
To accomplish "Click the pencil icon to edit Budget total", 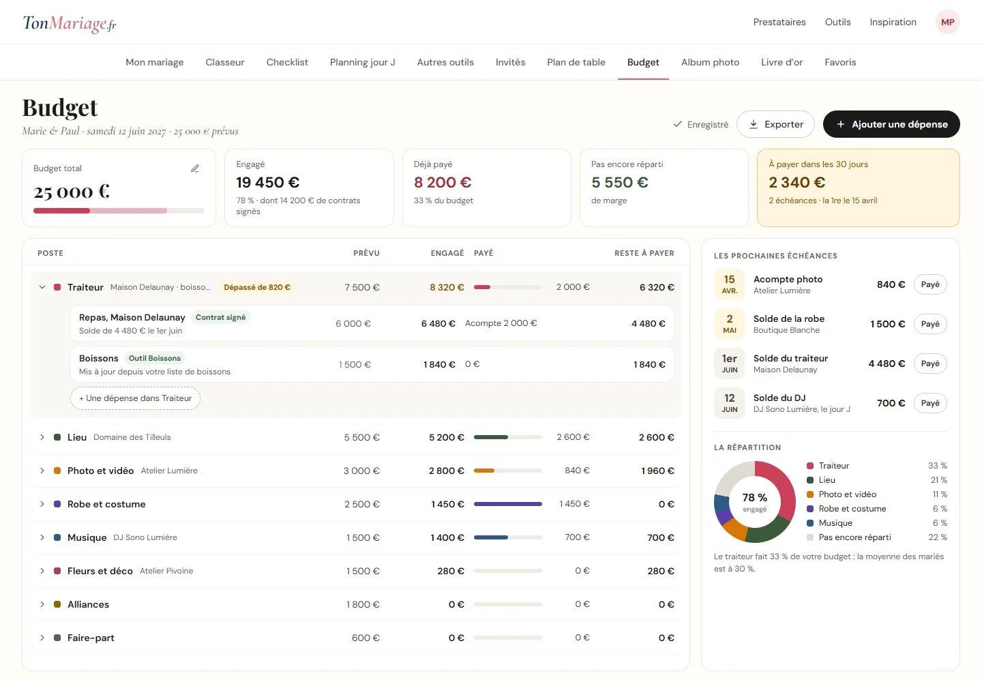I will click(195, 168).
